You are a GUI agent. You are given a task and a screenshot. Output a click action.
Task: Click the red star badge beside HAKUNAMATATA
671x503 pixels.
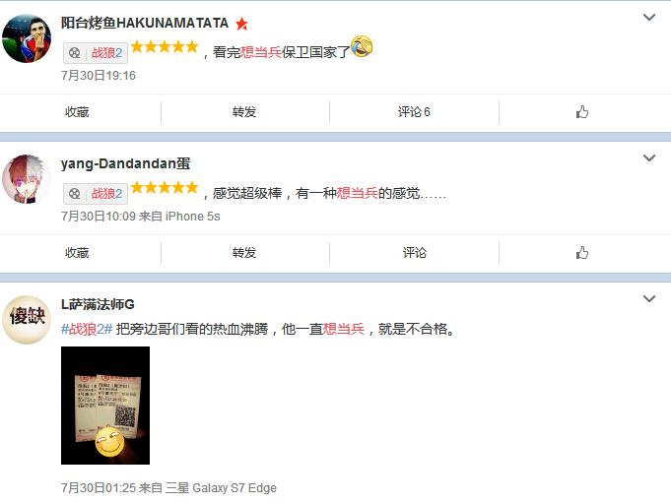point(241,24)
